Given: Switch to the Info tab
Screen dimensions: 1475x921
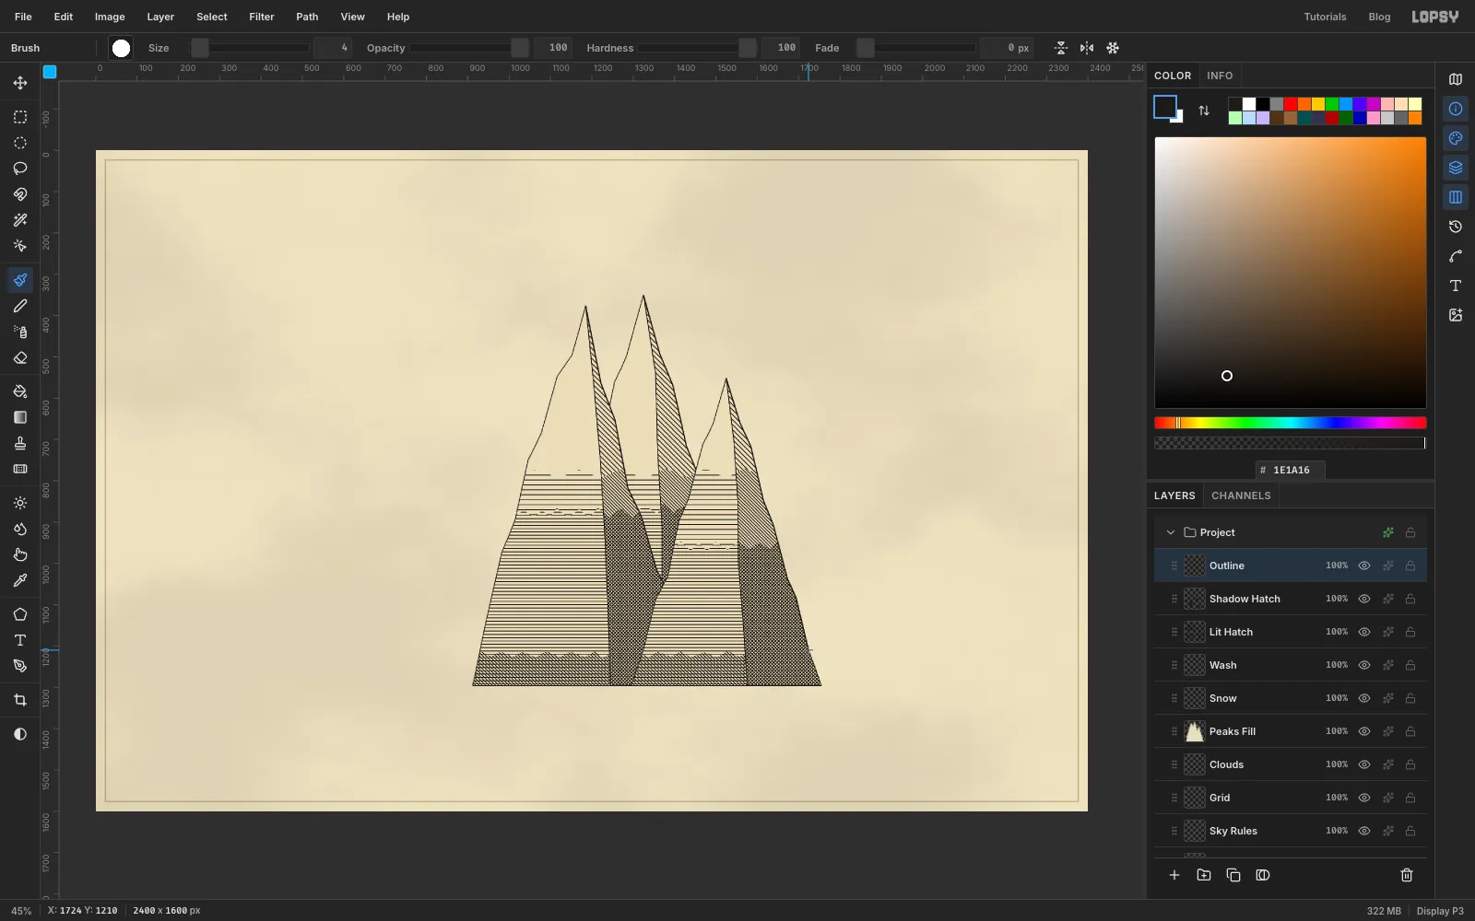Looking at the screenshot, I should (1220, 76).
